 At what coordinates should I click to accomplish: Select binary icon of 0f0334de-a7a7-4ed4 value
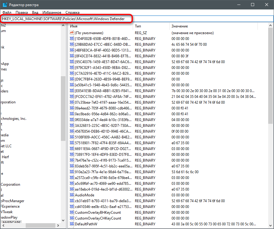(72, 120)
